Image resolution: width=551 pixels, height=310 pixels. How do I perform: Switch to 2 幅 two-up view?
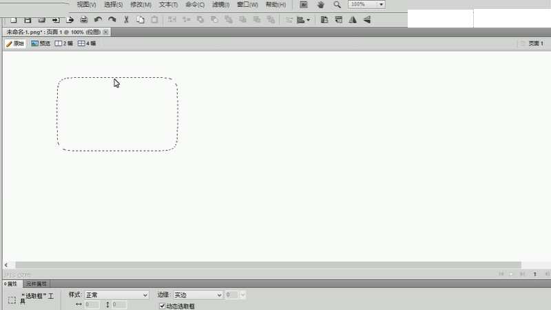pyautogui.click(x=64, y=43)
